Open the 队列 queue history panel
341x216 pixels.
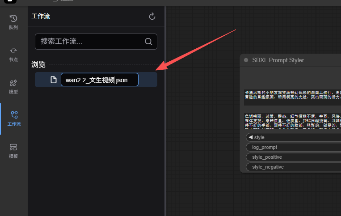[x=13, y=21]
